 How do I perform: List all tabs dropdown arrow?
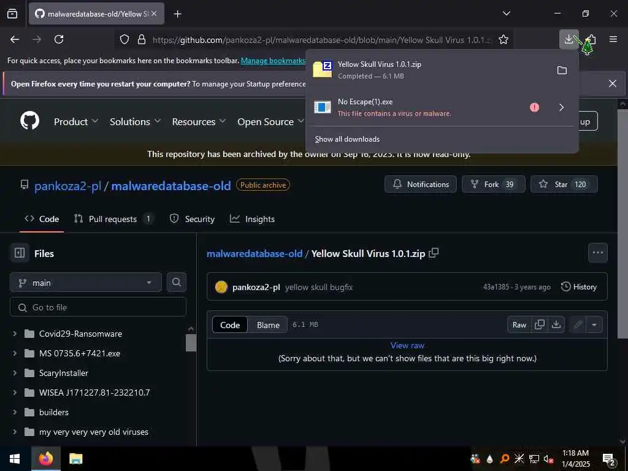pyautogui.click(x=506, y=13)
